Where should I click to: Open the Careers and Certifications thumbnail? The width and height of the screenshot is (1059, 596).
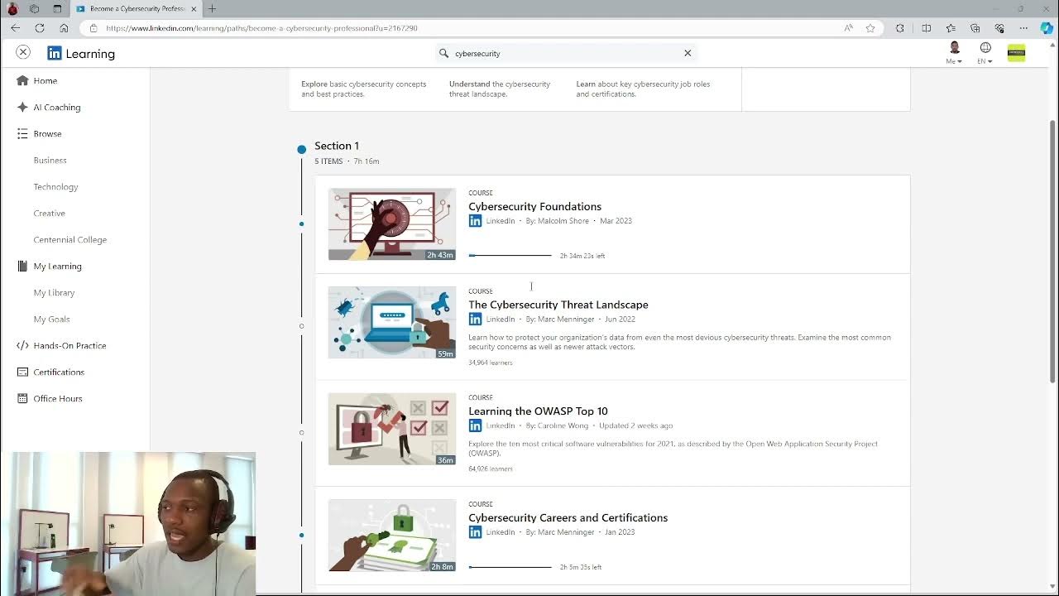(x=392, y=536)
